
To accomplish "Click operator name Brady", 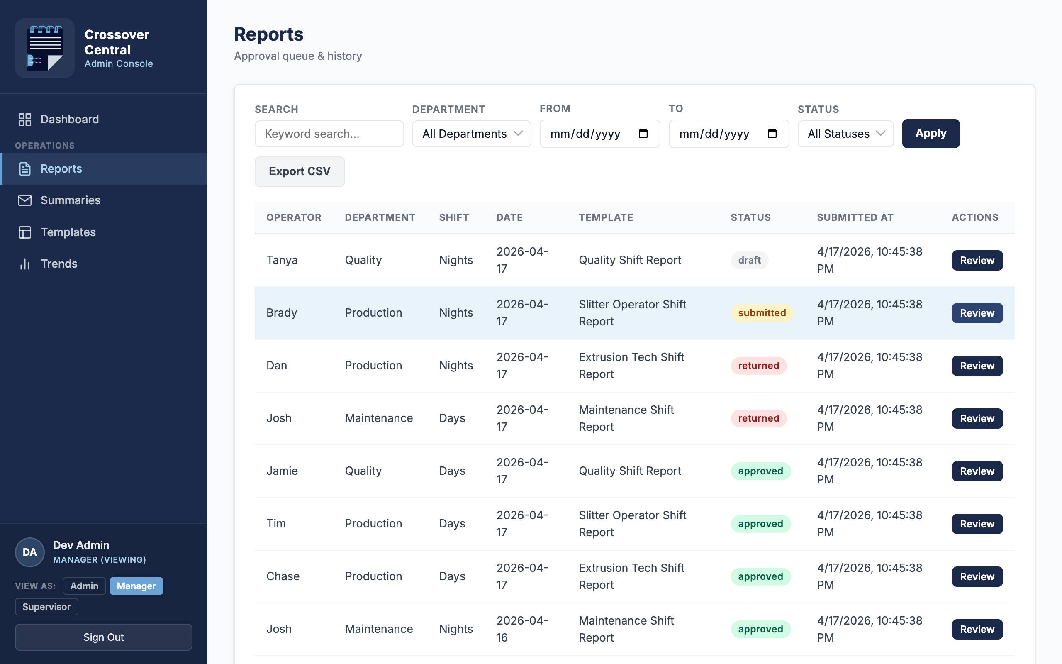I will point(282,312).
